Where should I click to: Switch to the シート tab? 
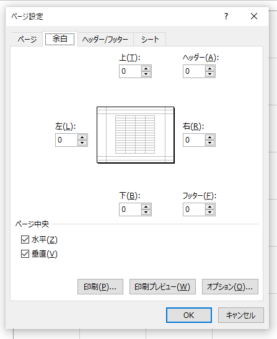click(150, 39)
